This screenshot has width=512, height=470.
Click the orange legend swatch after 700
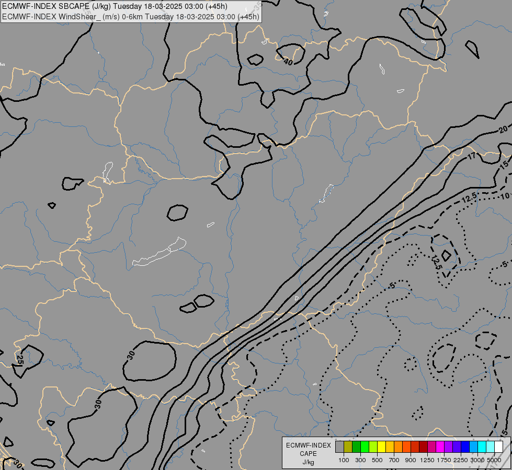pyautogui.click(x=398, y=446)
